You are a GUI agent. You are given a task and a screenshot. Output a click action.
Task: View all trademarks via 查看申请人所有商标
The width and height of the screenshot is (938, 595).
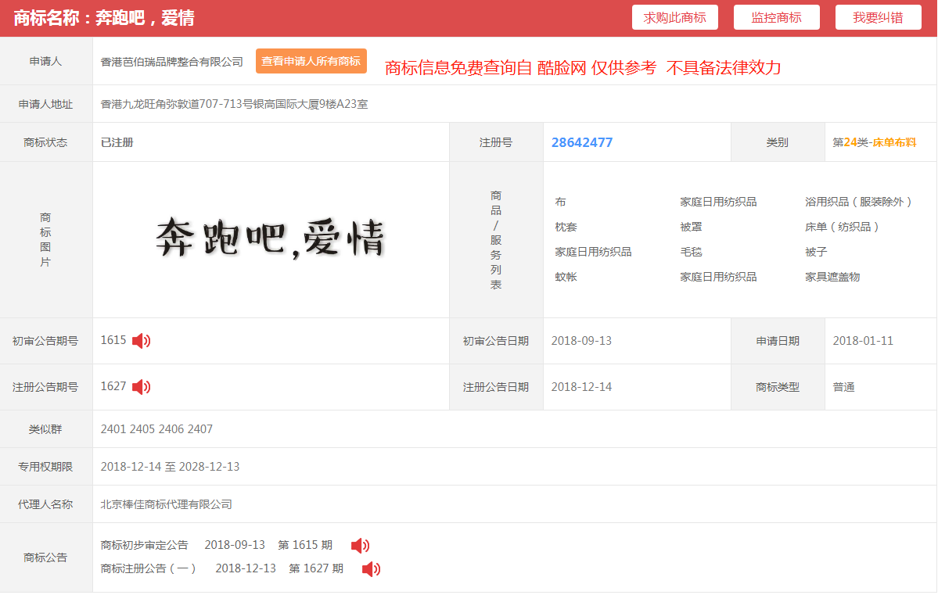311,61
